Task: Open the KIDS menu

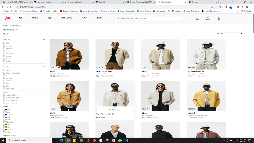Action: (x=49, y=18)
